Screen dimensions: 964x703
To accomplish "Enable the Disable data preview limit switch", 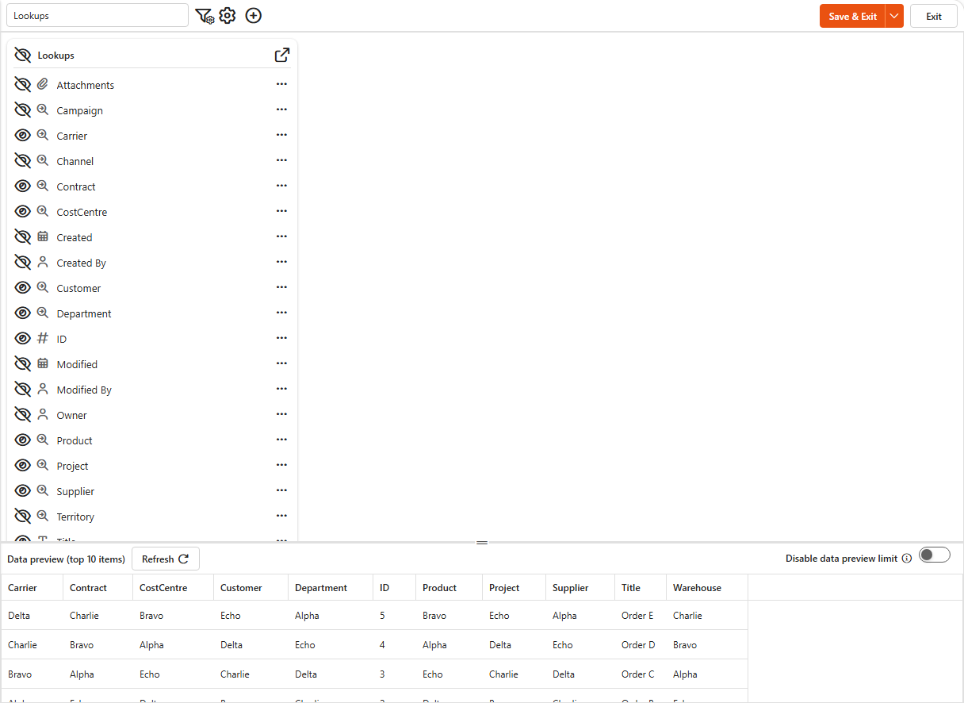I will pos(934,555).
